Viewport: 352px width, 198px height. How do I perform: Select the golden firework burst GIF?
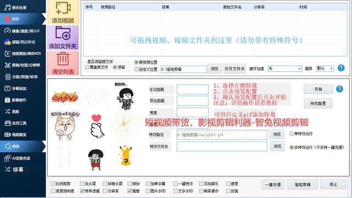pyautogui.click(x=123, y=123)
